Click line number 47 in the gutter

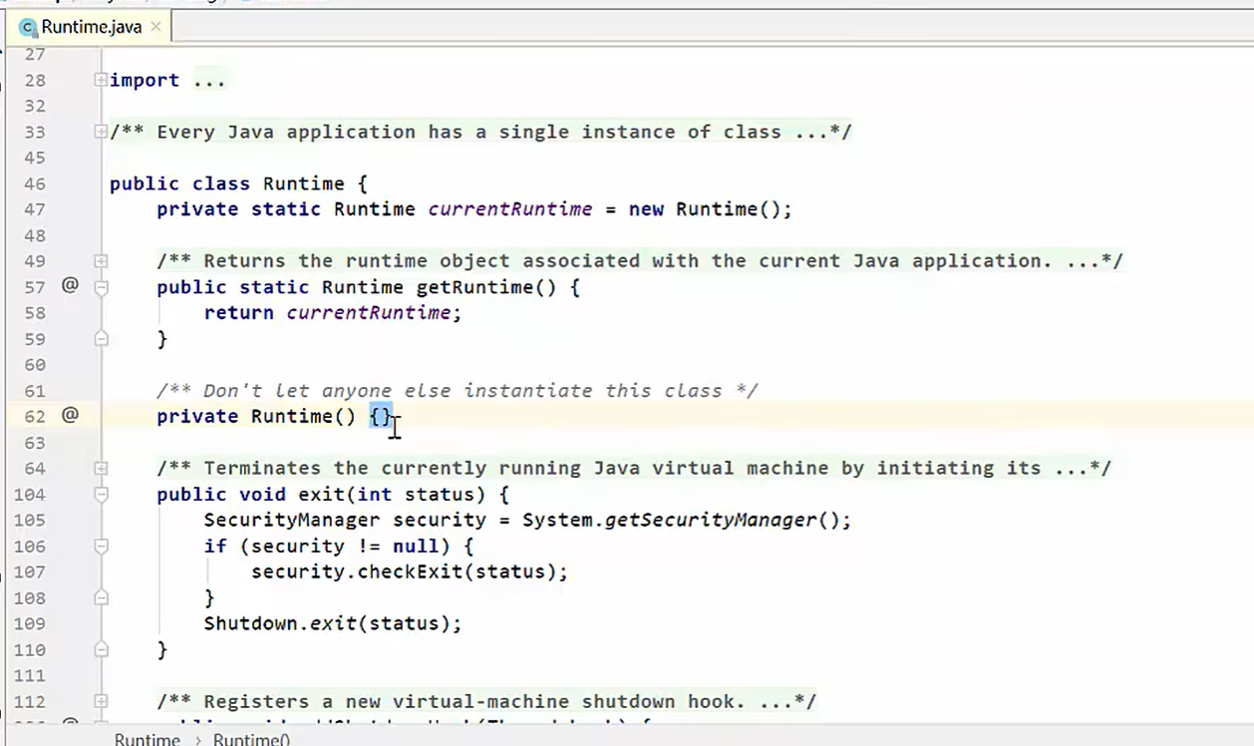pos(35,209)
